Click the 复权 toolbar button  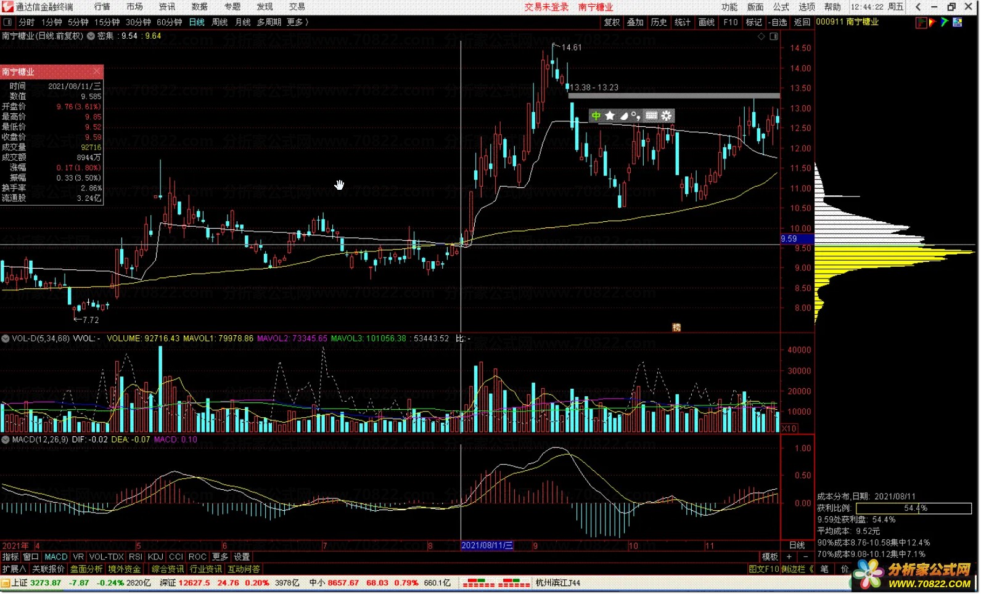(612, 22)
